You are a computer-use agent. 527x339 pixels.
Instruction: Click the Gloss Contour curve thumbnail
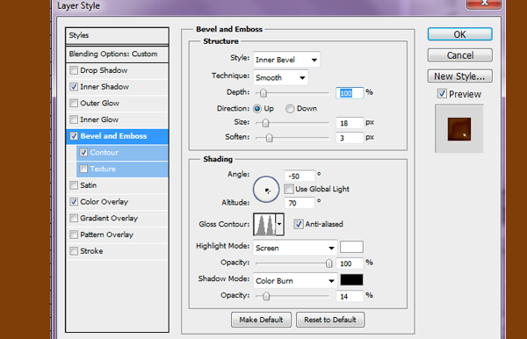[264, 224]
